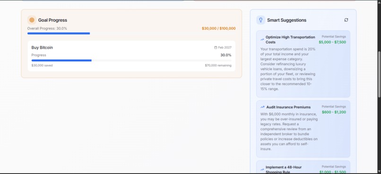Click the 30.0% value in Buy Bitcoin card
Screen dimensions: 381x174
click(x=226, y=55)
